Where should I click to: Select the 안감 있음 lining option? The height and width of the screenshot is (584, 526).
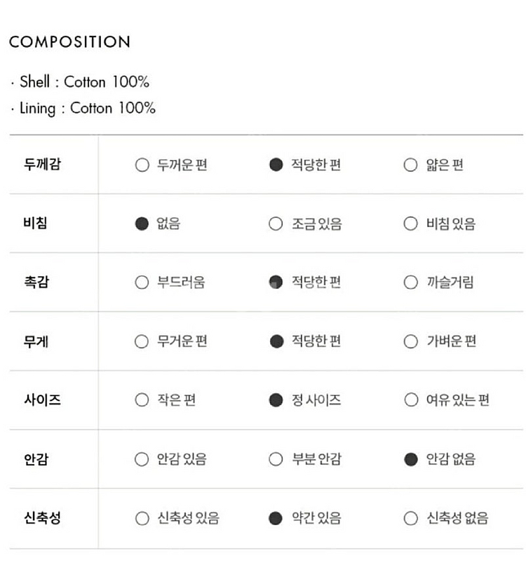[142, 460]
